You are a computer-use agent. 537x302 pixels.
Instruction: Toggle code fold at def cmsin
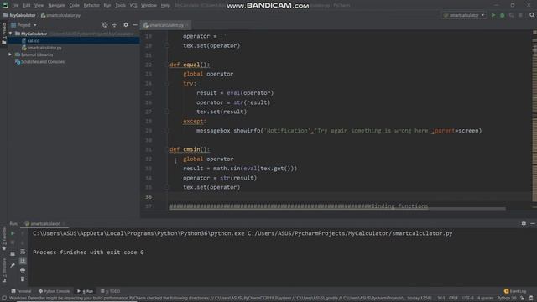[167, 149]
